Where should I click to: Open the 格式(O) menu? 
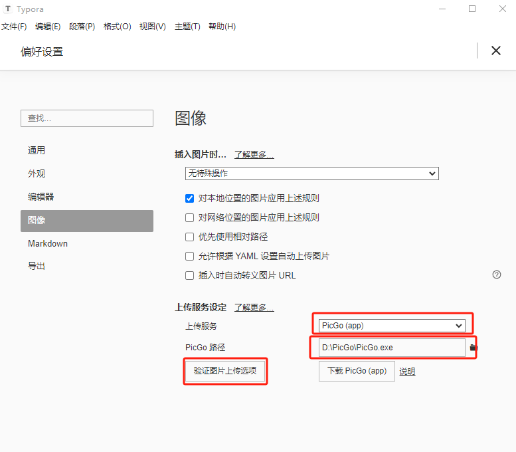(117, 27)
